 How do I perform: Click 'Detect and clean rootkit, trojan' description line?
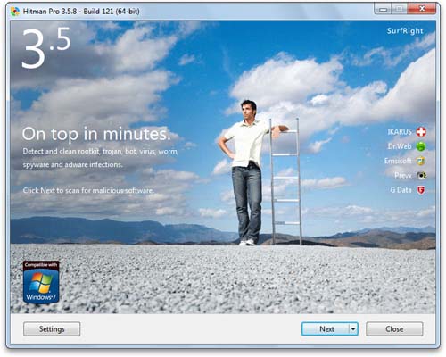[101, 152]
